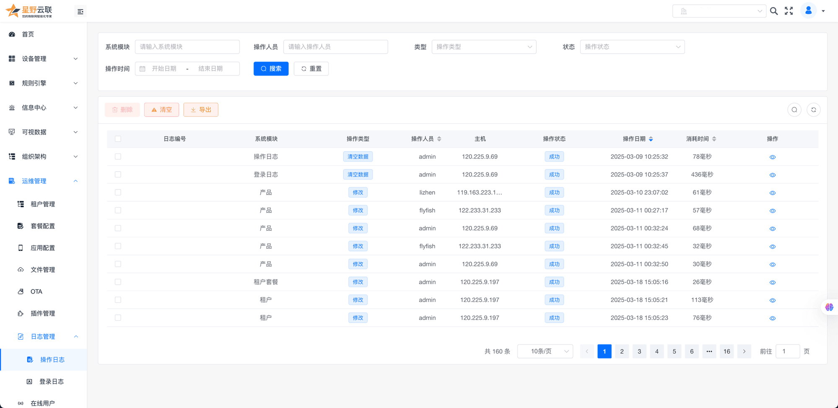
Task: Click the round refresh table icon
Action: [x=813, y=110]
